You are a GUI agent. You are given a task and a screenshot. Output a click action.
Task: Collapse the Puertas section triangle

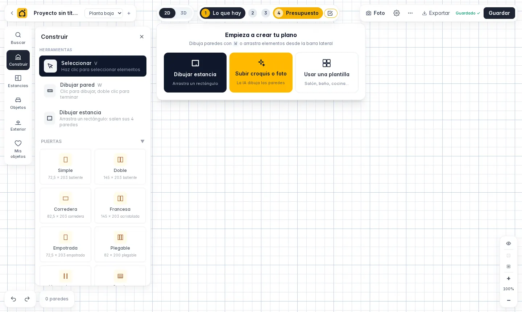coord(142,141)
